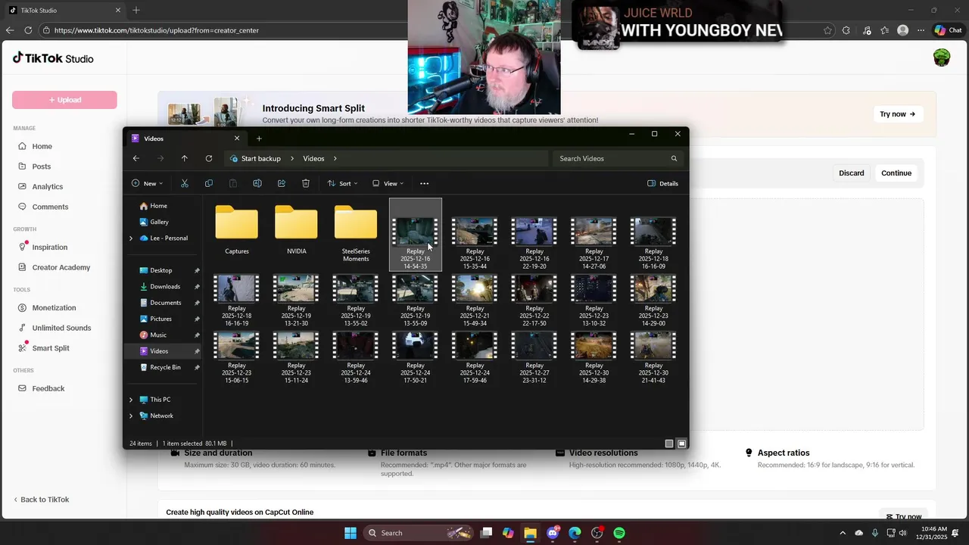Reload the browser page
Screen dimensions: 969x545
[28, 30]
